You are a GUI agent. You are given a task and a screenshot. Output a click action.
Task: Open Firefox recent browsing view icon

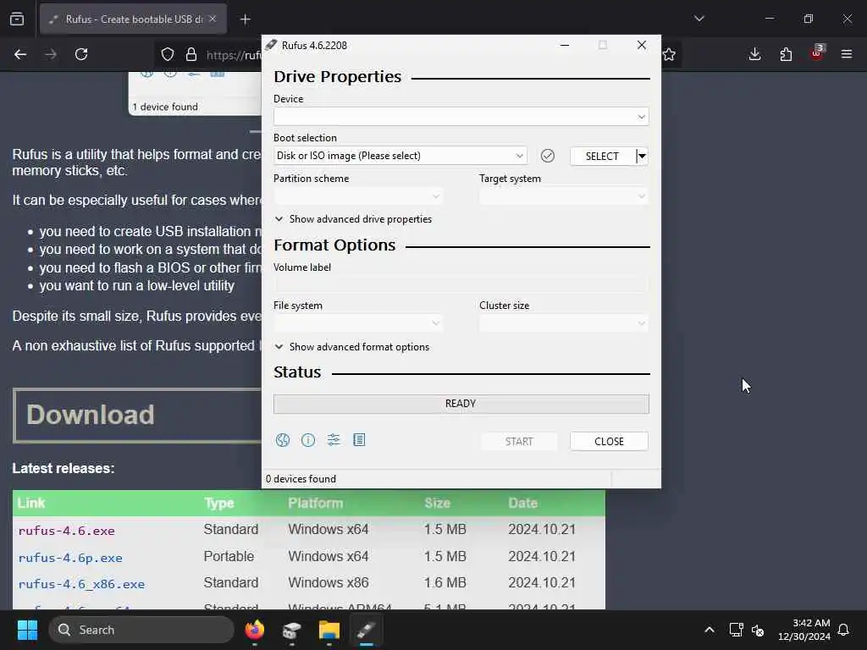tap(17, 19)
